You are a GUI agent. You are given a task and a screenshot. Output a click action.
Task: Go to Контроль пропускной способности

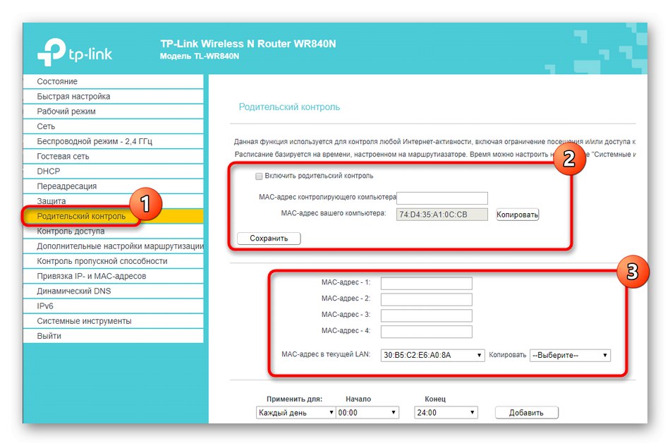click(x=114, y=261)
